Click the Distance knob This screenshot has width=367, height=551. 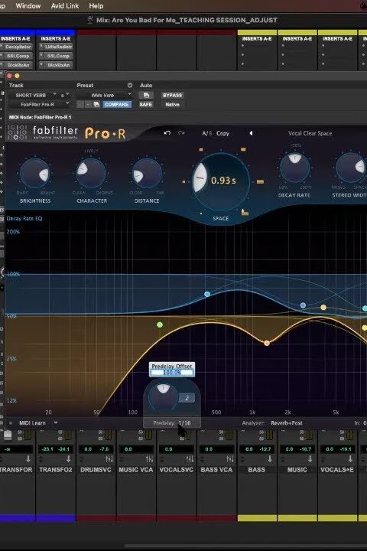click(147, 173)
